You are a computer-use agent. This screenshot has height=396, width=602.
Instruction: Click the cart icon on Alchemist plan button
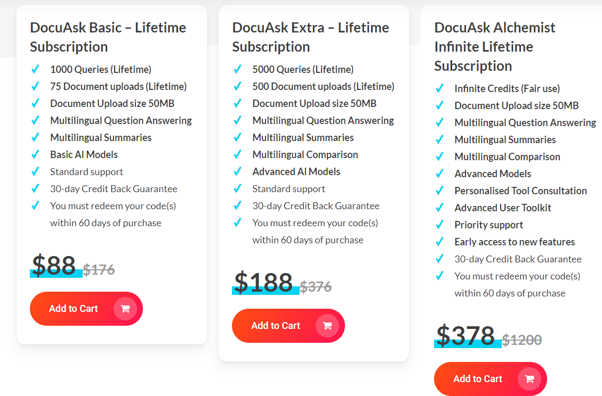coord(529,378)
